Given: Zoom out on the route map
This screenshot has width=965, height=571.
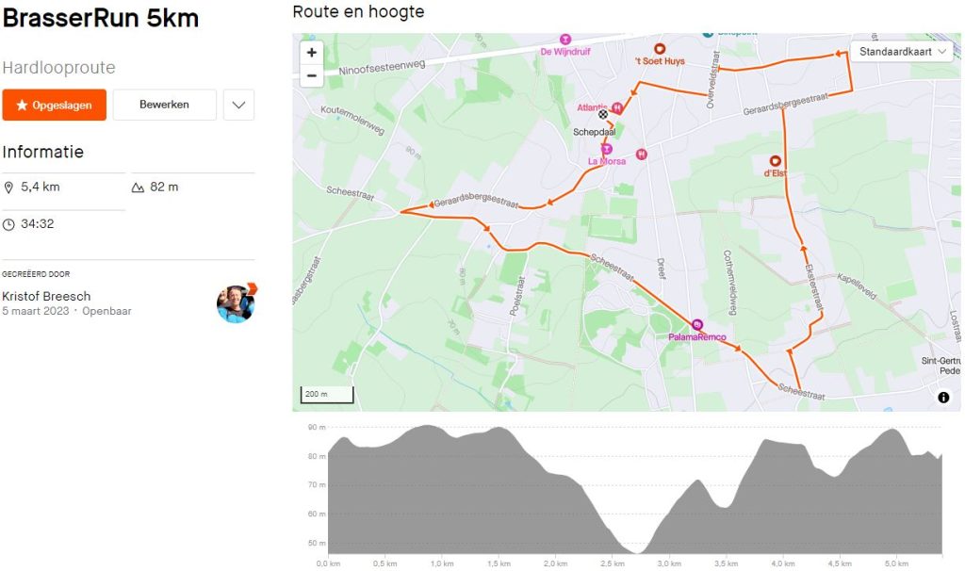Looking at the screenshot, I should (x=312, y=77).
